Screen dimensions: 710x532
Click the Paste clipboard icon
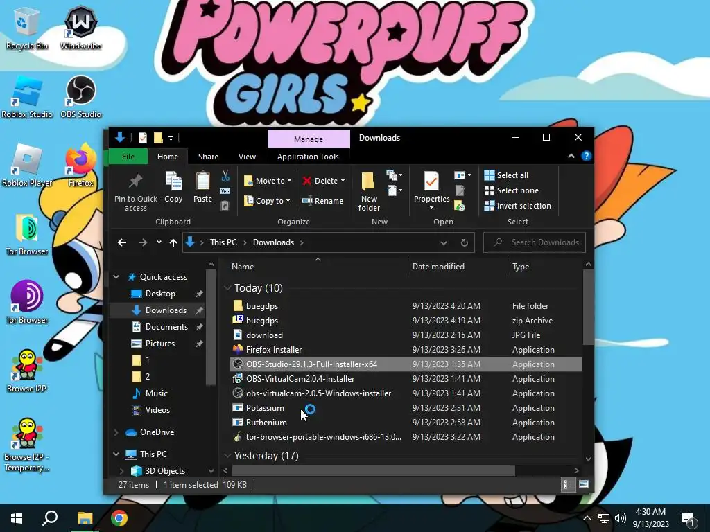(x=202, y=181)
